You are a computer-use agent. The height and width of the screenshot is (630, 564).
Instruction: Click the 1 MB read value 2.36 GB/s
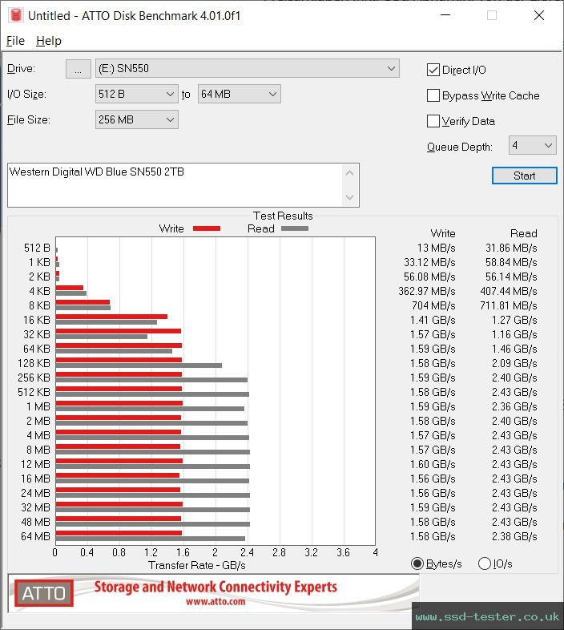click(x=514, y=406)
